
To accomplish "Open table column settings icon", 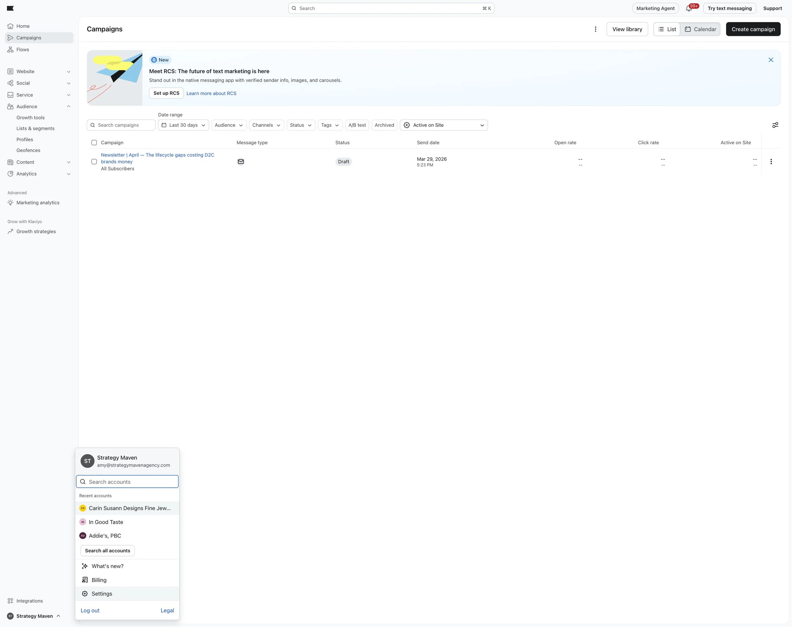I will [x=775, y=125].
